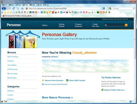Open the 檢視 (View) menu

click(x=18, y=5)
